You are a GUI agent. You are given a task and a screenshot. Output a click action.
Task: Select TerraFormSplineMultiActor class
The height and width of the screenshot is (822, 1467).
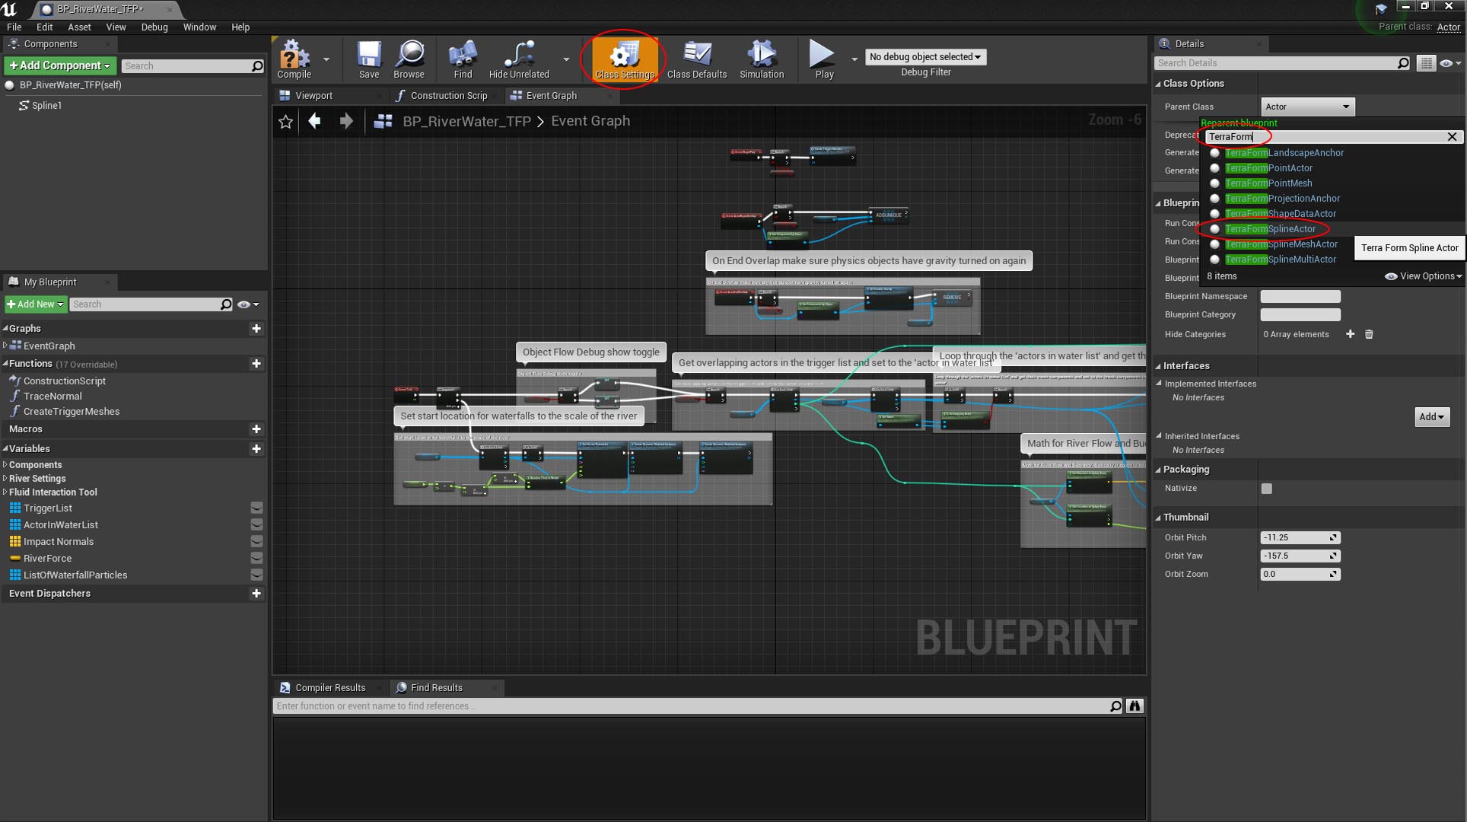click(1280, 260)
